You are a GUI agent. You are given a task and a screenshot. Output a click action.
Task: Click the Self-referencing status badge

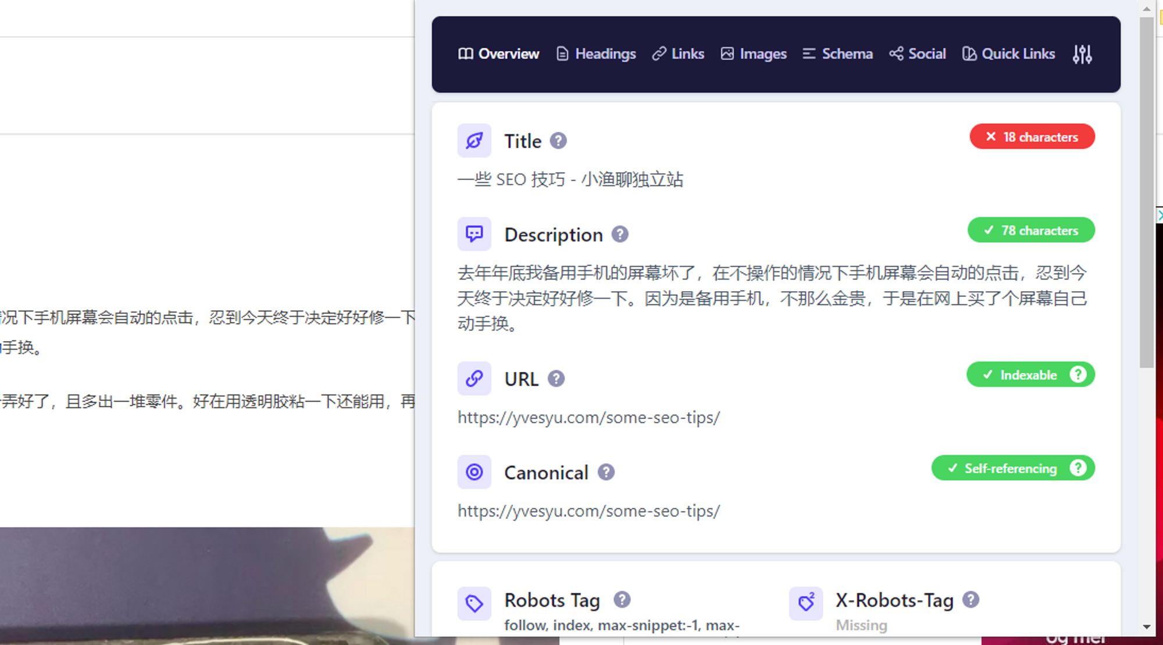tap(1013, 468)
